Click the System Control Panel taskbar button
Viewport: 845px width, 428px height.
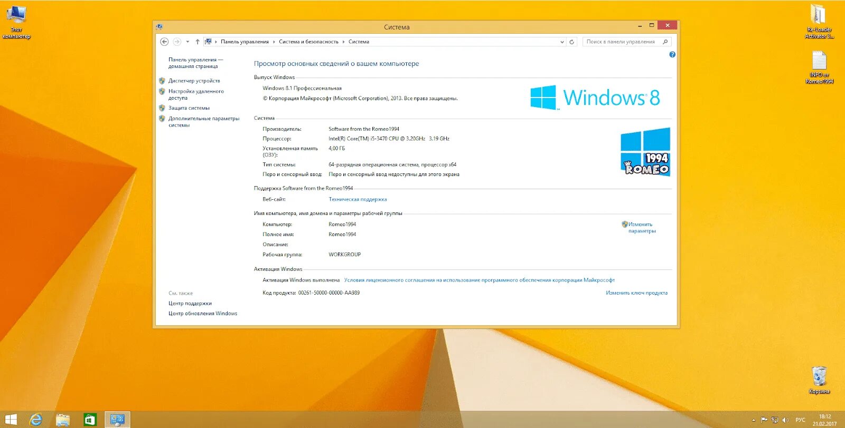(117, 420)
